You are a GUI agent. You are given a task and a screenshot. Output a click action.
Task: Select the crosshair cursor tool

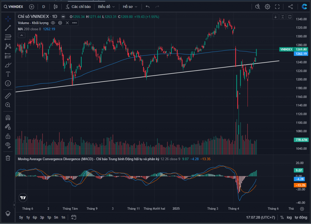(8, 19)
